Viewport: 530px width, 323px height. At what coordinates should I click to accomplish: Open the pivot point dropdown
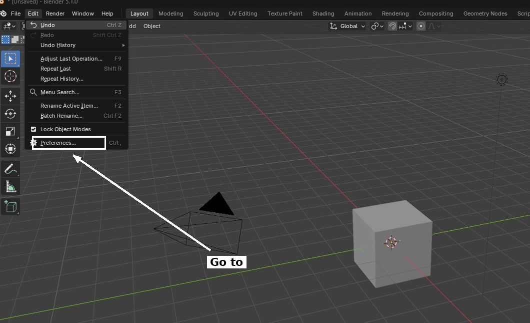pos(377,26)
